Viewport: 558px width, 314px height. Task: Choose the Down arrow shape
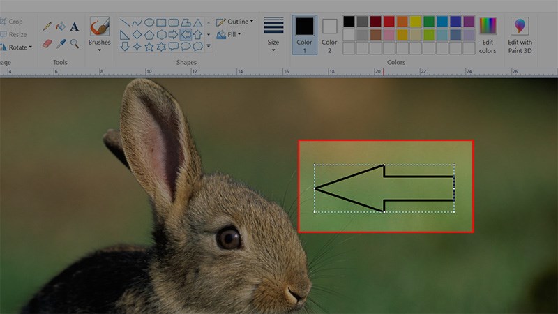125,46
